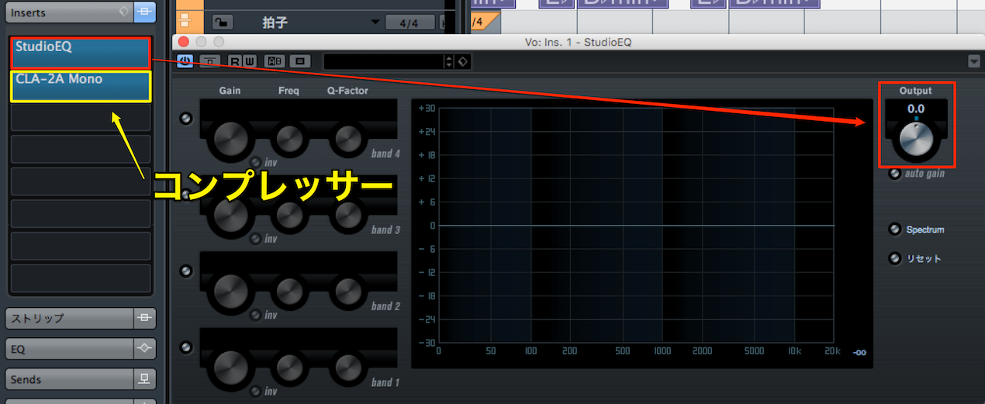Enable band 2 activation toggle
985x404 pixels.
[x=185, y=271]
